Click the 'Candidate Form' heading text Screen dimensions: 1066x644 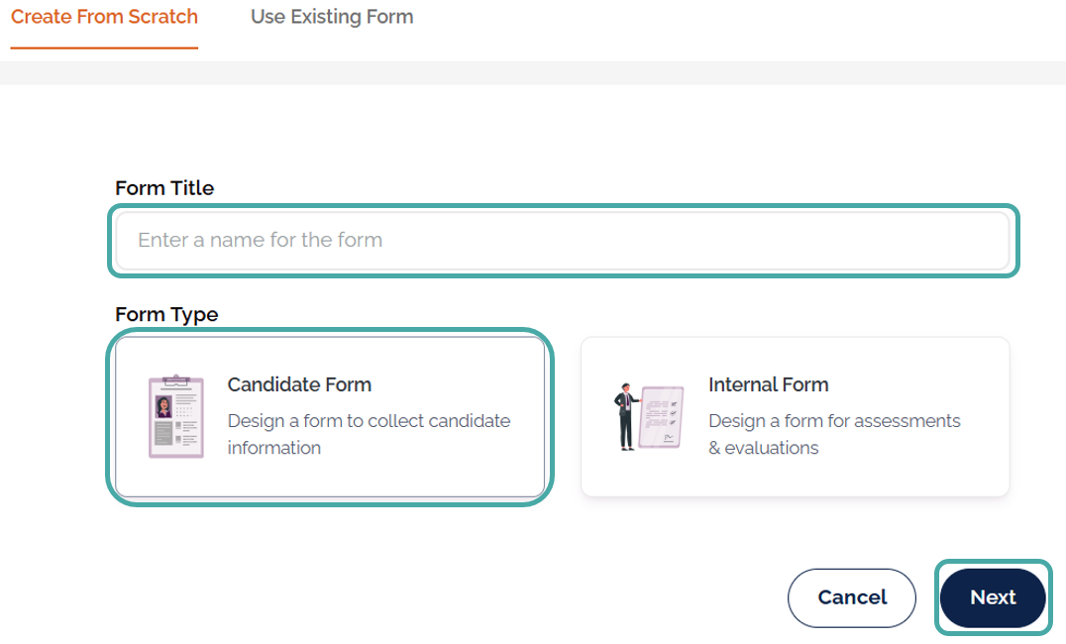299,384
